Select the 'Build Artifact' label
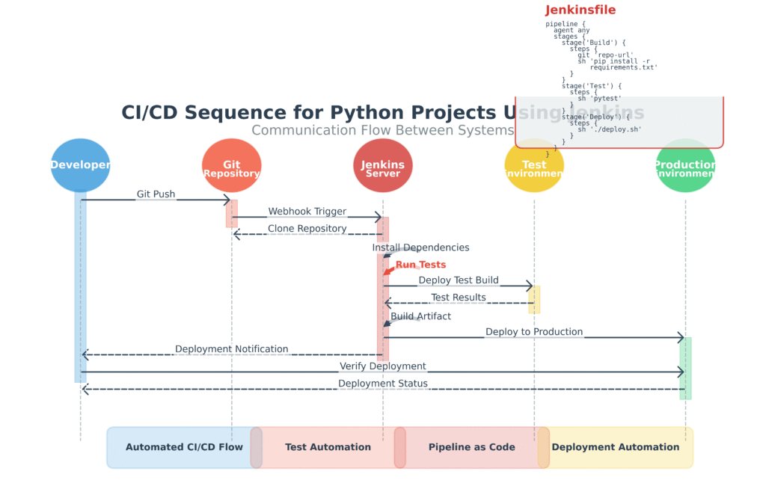 pos(420,316)
